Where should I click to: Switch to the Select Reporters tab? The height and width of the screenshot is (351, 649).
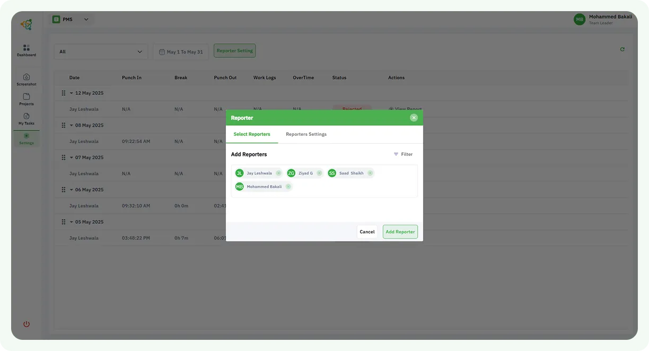(252, 134)
